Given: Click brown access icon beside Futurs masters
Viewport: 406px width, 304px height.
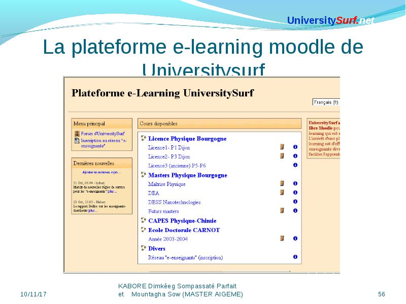Looking at the screenshot, I should click(282, 210).
